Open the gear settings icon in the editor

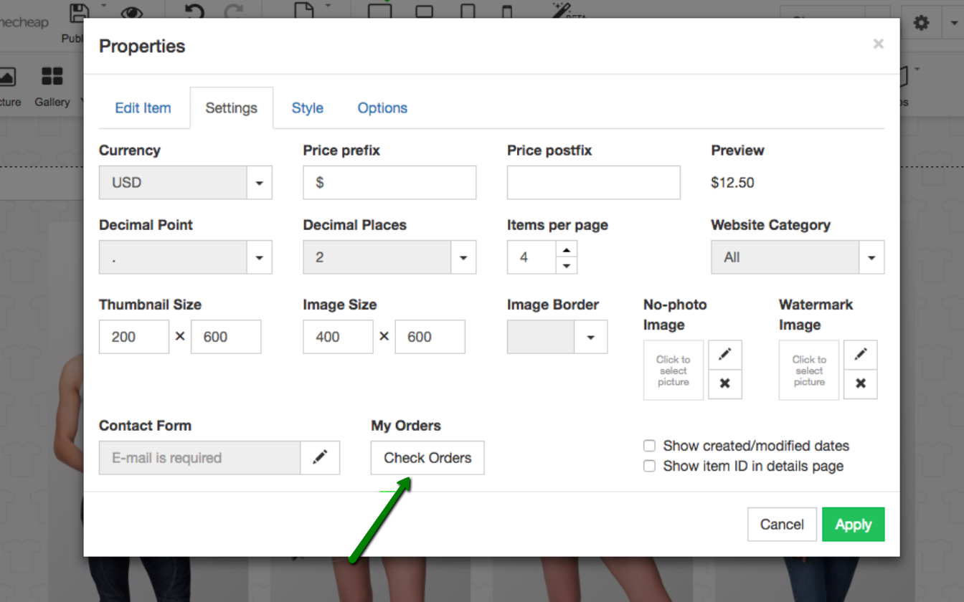coord(921,23)
